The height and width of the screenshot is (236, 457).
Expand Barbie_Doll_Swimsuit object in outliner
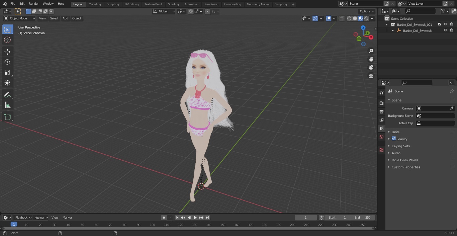coord(393,30)
